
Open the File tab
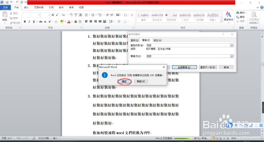click(5, 7)
